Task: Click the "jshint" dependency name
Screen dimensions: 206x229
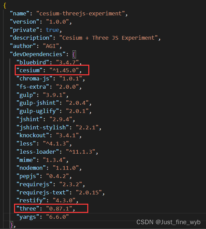Action: coord(29,119)
